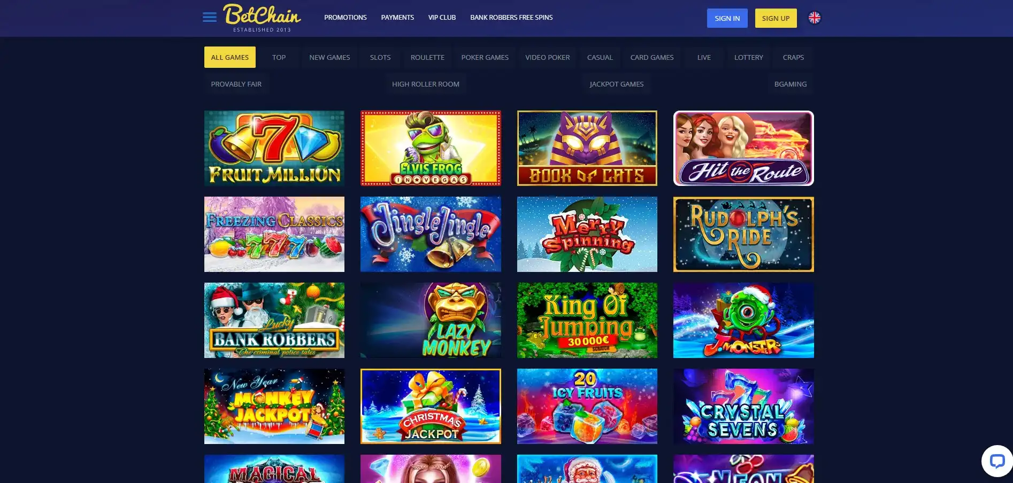Open the UK flag language selector
This screenshot has width=1013, height=483.
814,18
